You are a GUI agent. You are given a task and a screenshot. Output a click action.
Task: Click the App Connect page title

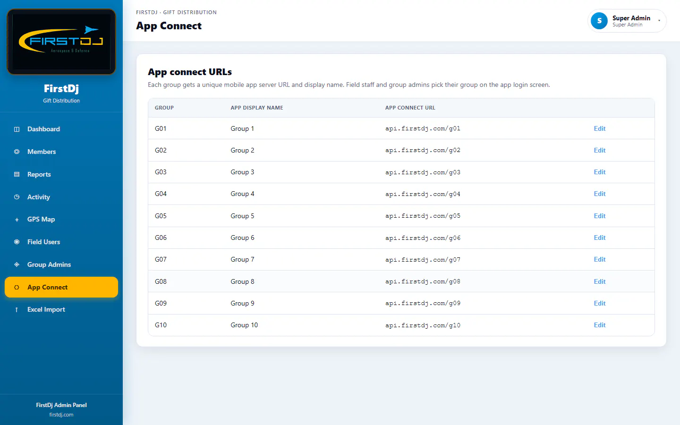[x=169, y=26]
